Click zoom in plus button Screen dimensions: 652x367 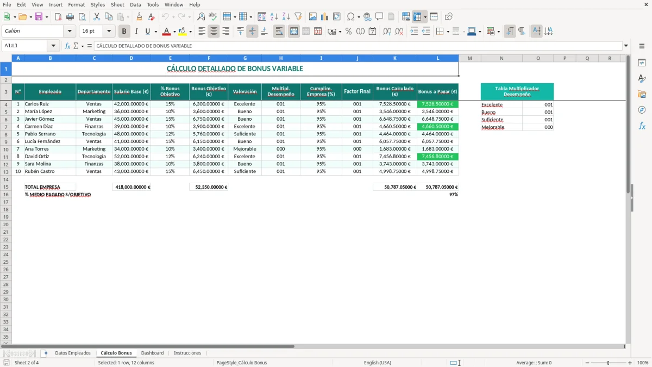[630, 363]
